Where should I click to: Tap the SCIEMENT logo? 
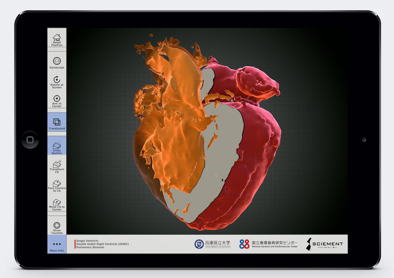pos(324,244)
